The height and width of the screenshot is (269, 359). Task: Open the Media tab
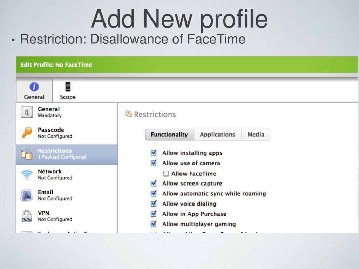[x=256, y=134]
